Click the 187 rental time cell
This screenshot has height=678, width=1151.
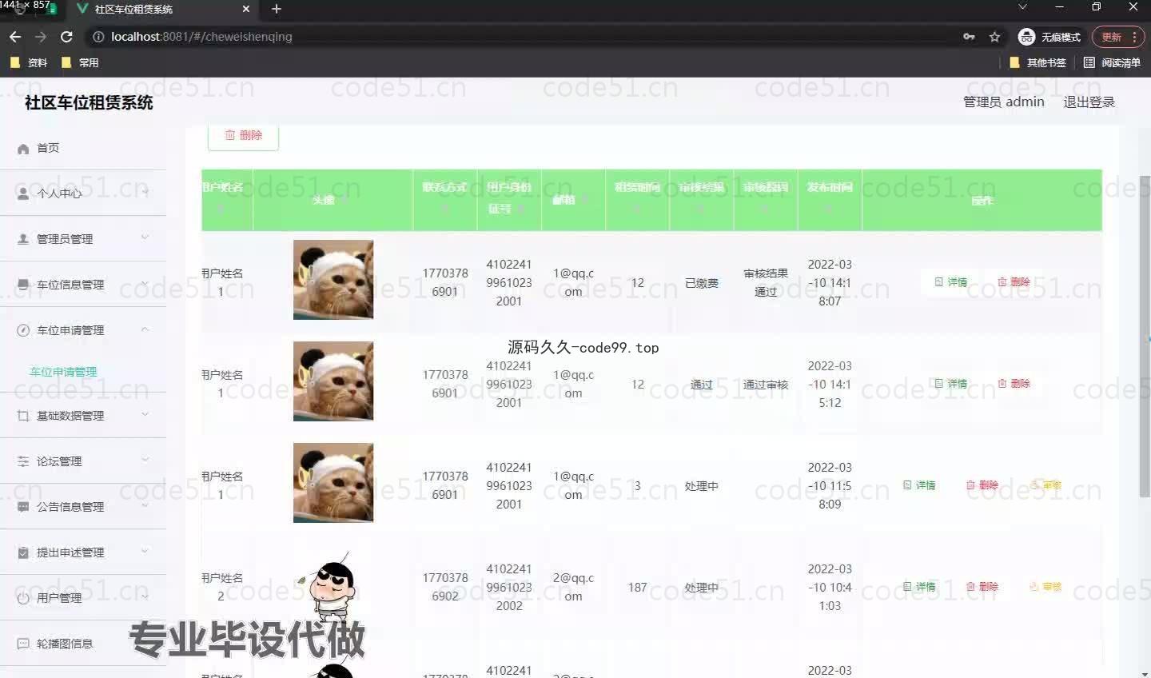click(637, 588)
